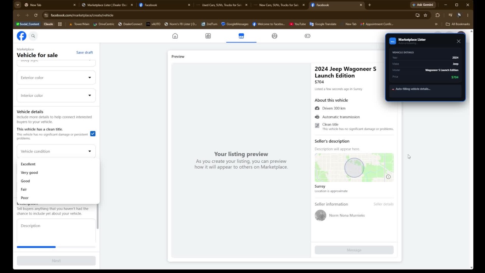Go to Facebook Home feed icon

tap(175, 36)
